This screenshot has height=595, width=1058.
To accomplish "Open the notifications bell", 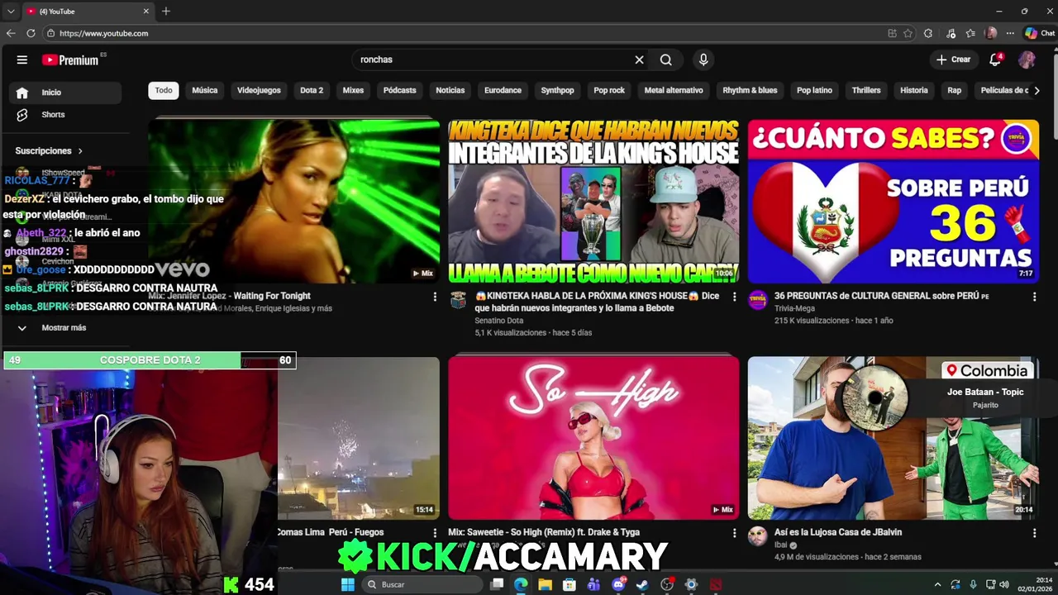I will click(x=995, y=59).
